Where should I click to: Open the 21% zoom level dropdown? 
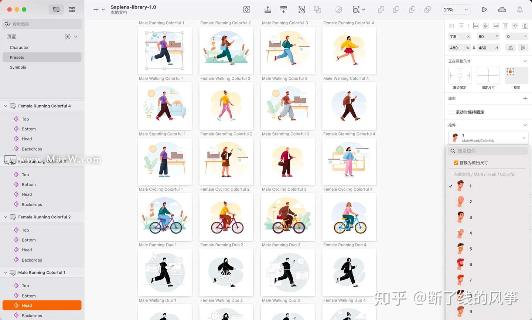[x=456, y=10]
